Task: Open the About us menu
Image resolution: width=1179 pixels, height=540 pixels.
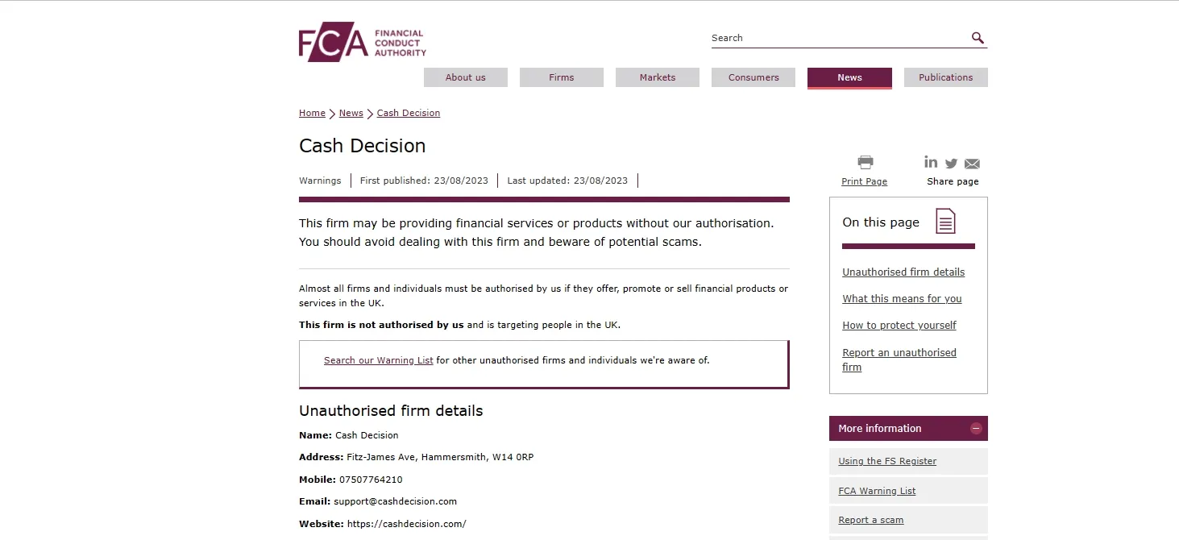Action: [x=466, y=77]
